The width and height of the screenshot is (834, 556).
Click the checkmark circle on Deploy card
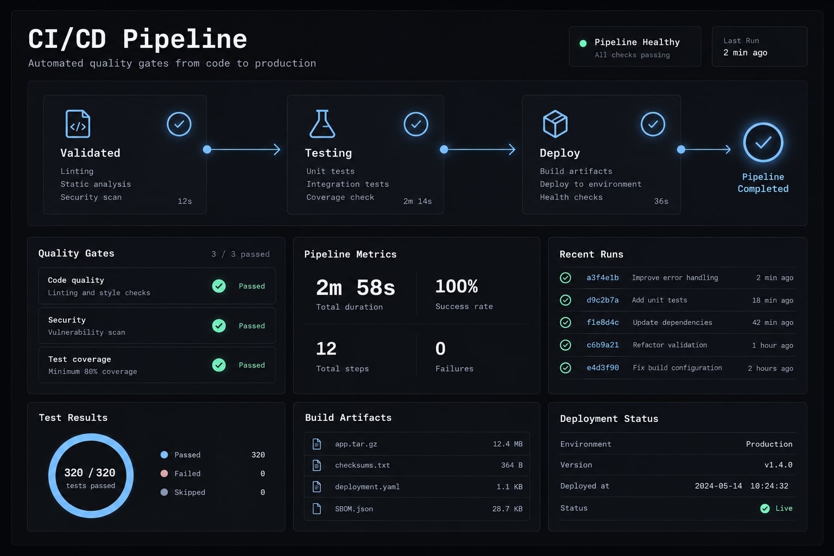pyautogui.click(x=653, y=124)
